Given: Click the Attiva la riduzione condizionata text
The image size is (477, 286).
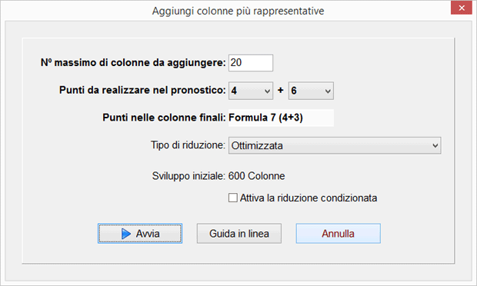Looking at the screenshot, I should point(309,198).
